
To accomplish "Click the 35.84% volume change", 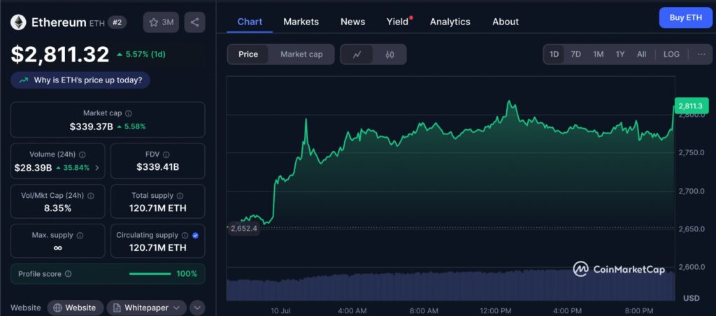I will (x=73, y=168).
